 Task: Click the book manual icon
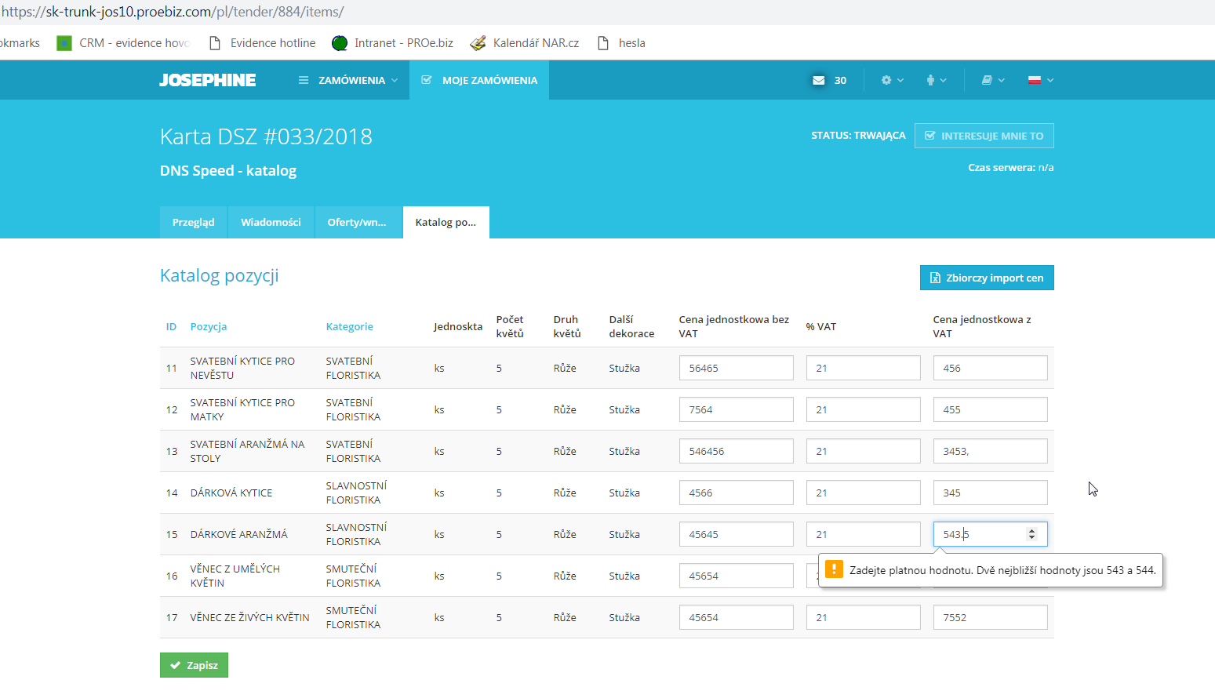987,80
